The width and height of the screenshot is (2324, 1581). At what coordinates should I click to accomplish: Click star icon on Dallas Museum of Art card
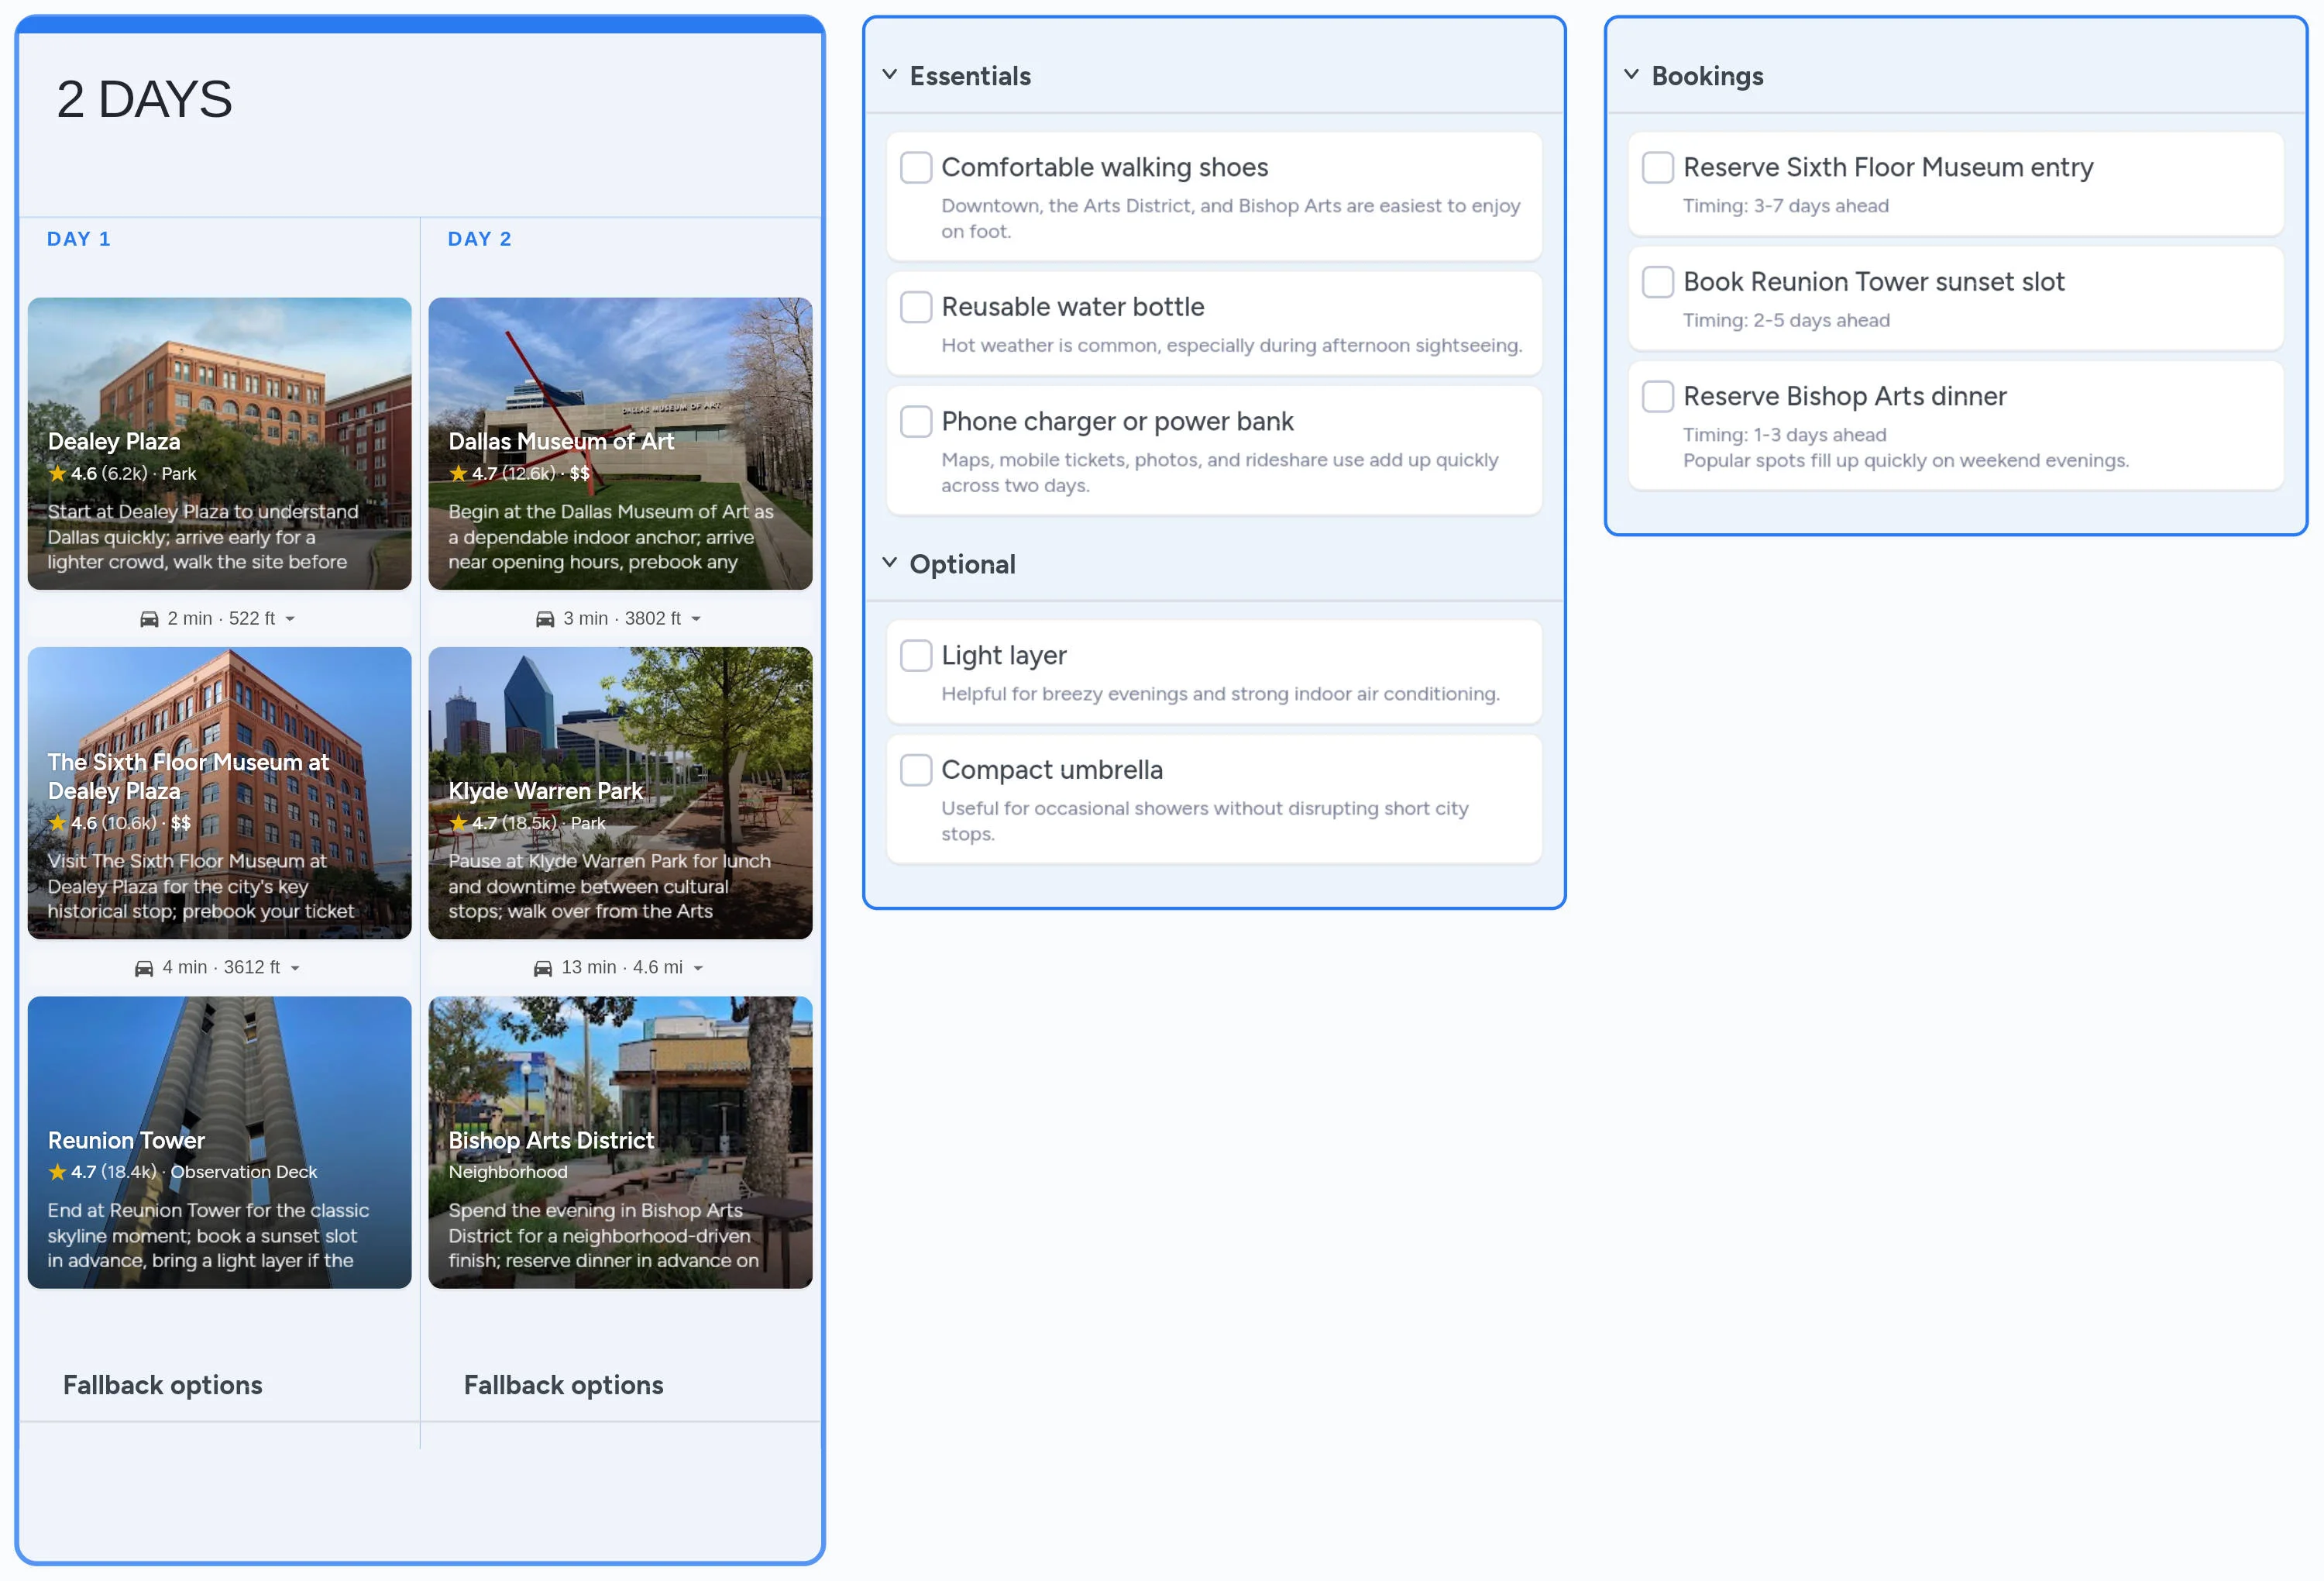click(458, 474)
